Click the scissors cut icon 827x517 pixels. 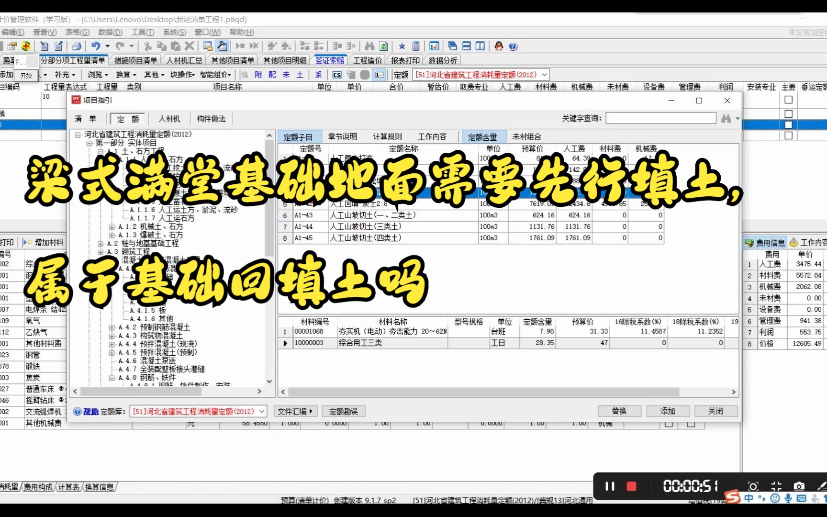(148, 46)
